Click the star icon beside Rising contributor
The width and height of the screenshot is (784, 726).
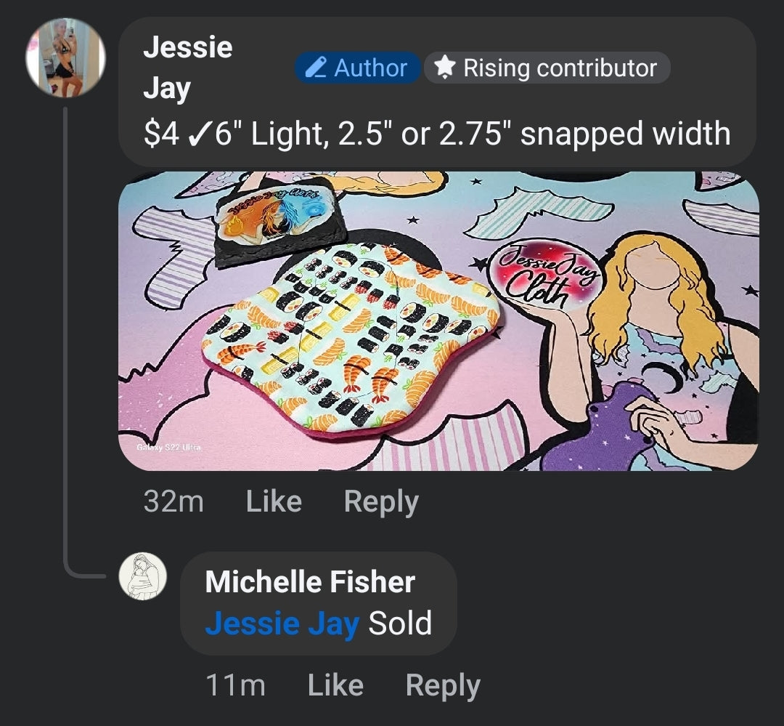[444, 68]
